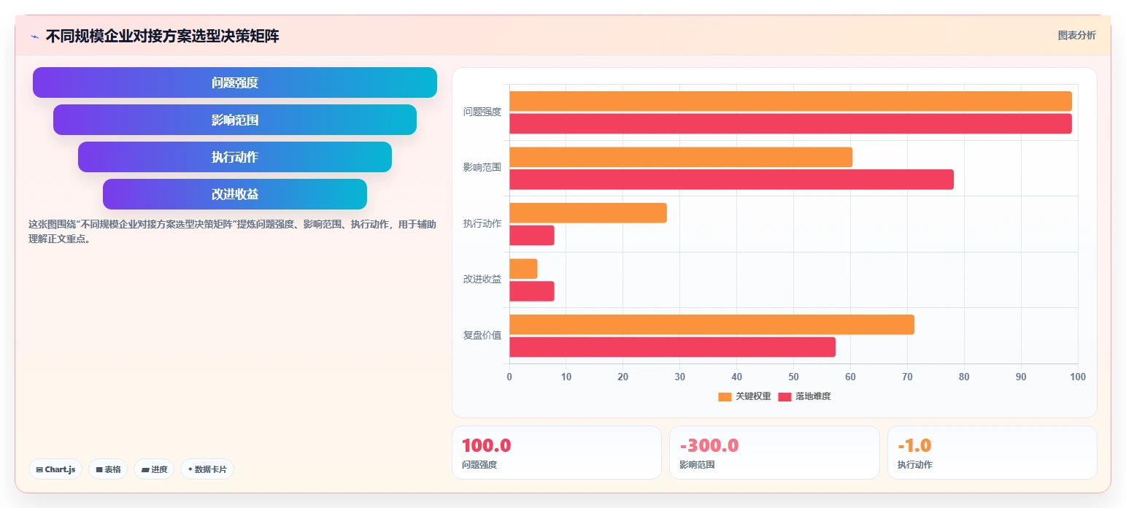Viewport: 1126px width, 508px height.
Task: Click the x-axis tick label 100
Action: (1078, 377)
